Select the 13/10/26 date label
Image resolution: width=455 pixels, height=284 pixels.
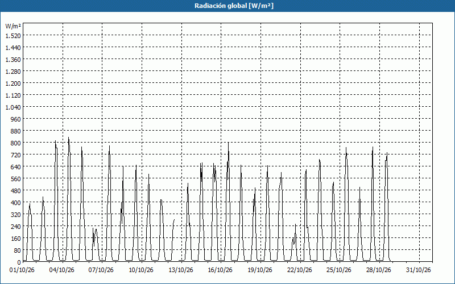(x=181, y=270)
